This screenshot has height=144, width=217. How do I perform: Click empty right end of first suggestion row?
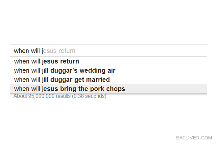click(x=143, y=61)
